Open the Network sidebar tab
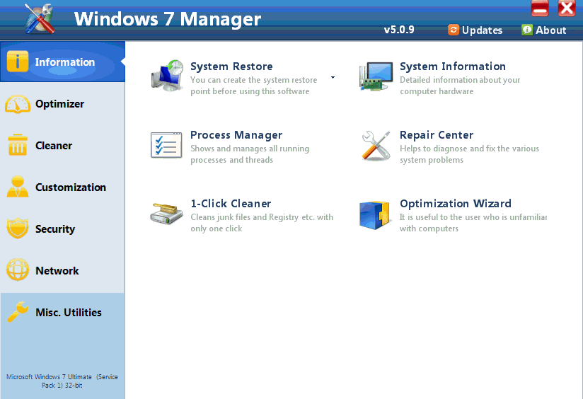 pyautogui.click(x=57, y=271)
